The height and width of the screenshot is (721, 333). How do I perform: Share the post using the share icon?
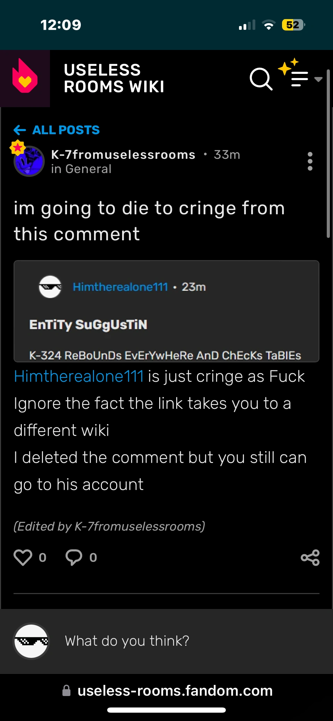point(310,557)
